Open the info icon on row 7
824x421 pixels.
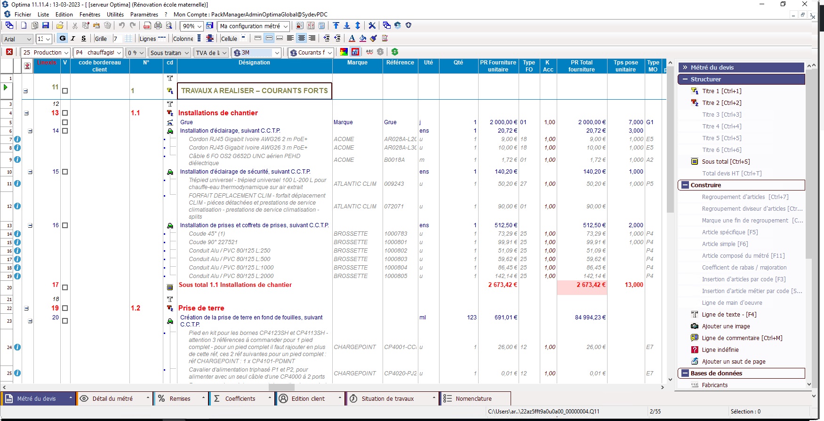coord(17,139)
